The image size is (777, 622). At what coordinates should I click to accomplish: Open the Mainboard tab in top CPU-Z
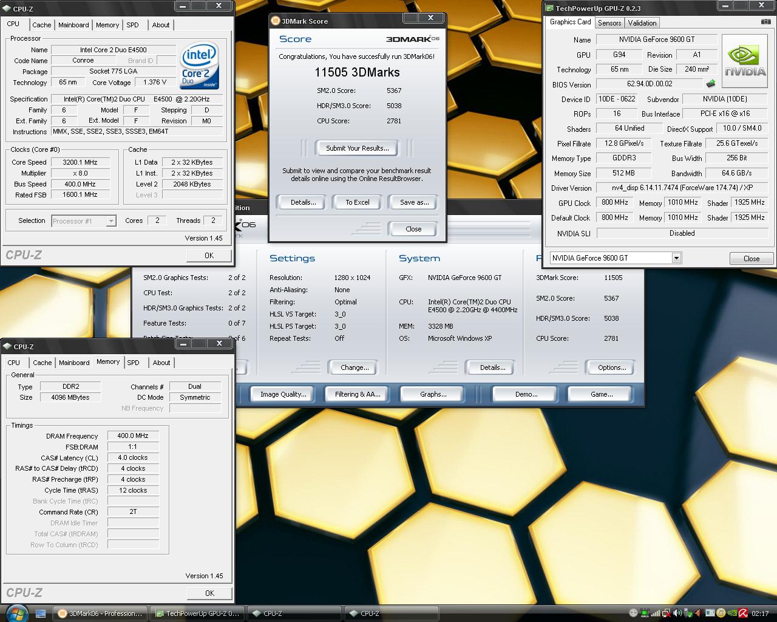pos(73,25)
